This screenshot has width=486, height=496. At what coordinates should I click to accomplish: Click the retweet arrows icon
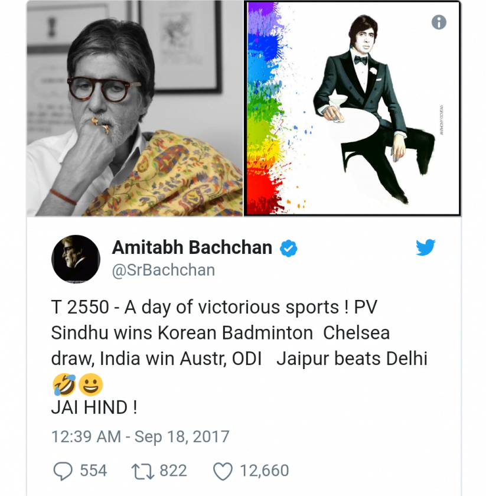(x=142, y=471)
